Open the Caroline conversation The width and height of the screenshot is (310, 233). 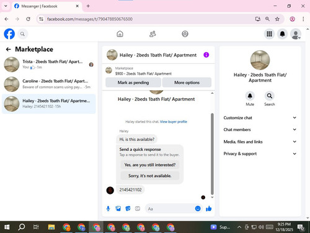coord(49,84)
